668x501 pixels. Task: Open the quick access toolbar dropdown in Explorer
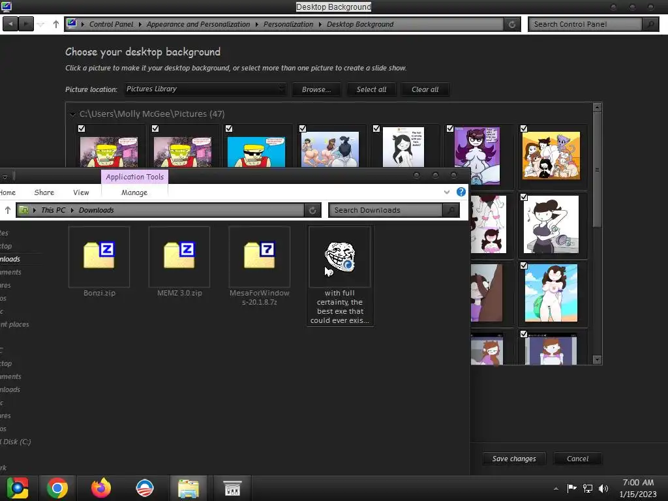[x=5, y=176]
